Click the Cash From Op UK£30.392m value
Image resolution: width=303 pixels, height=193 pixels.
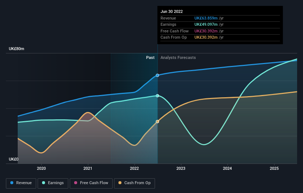[x=206, y=38]
